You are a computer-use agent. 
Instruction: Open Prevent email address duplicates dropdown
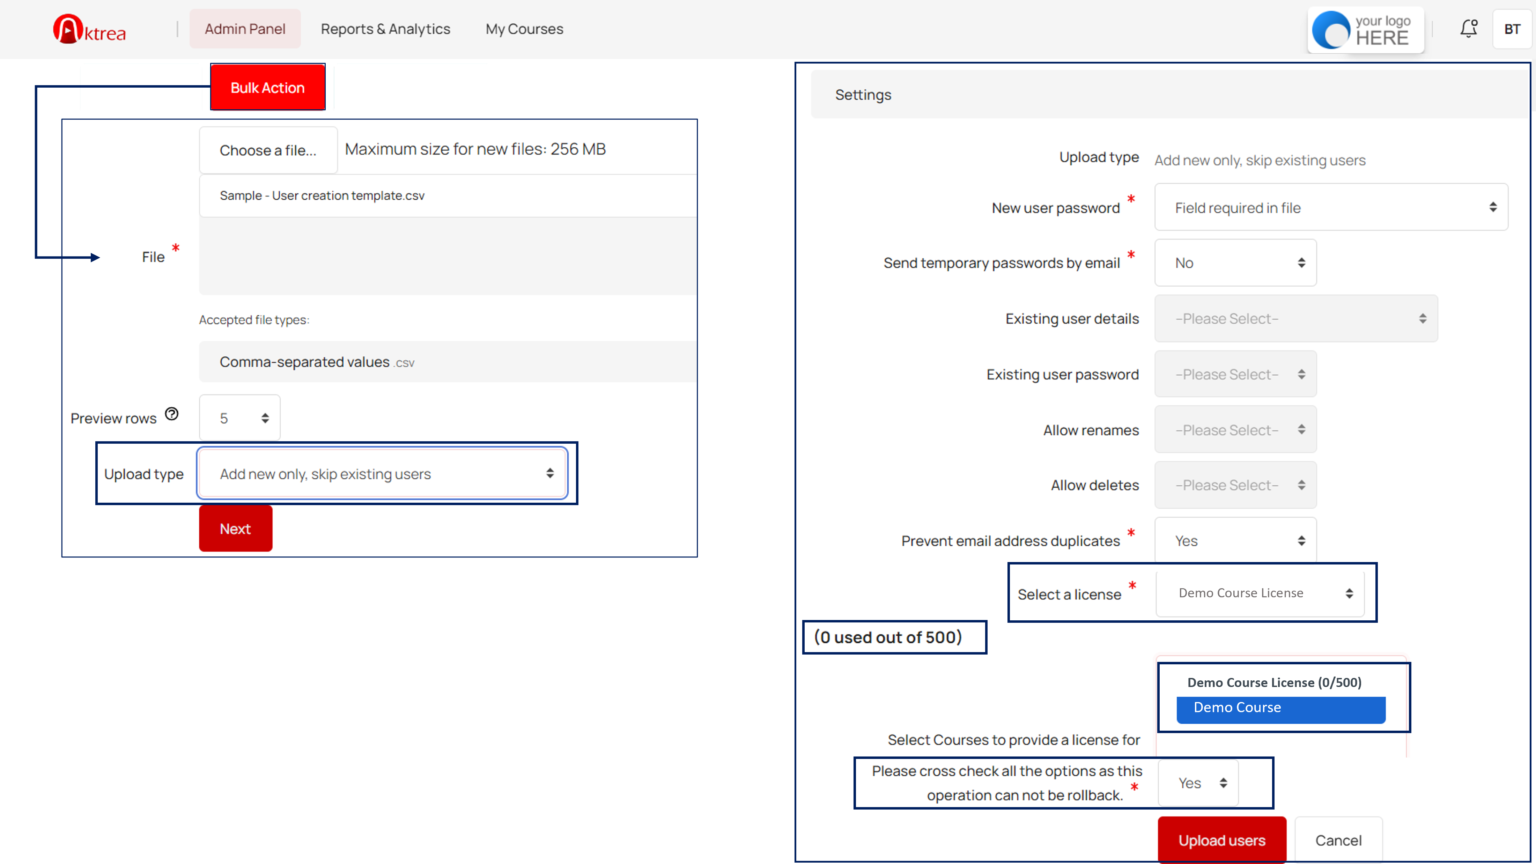click(1235, 540)
